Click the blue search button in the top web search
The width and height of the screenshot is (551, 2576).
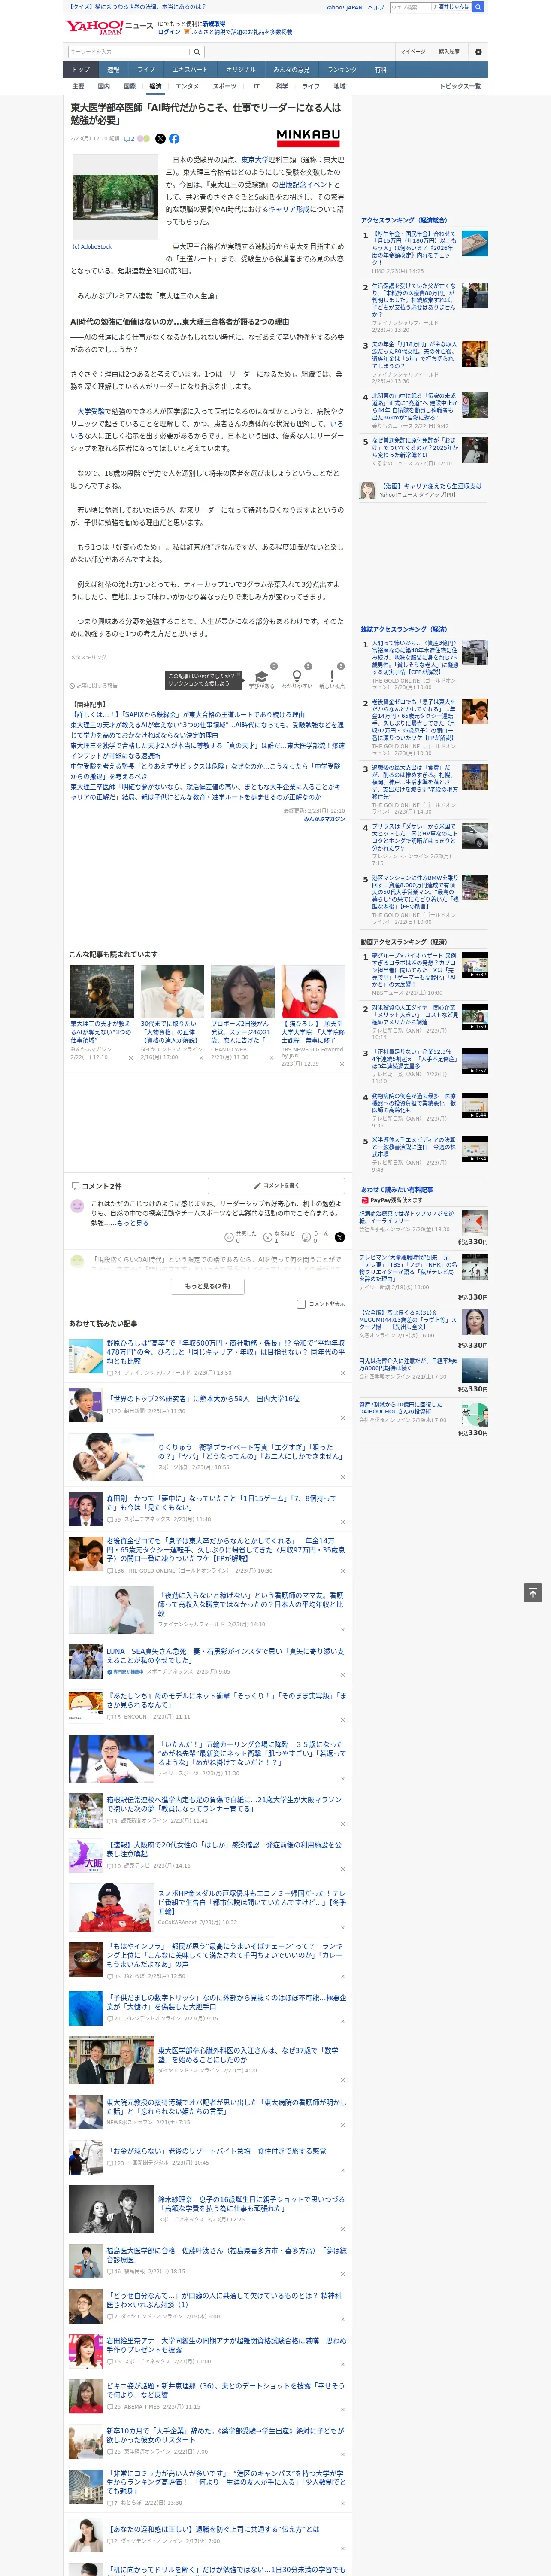pos(478,7)
